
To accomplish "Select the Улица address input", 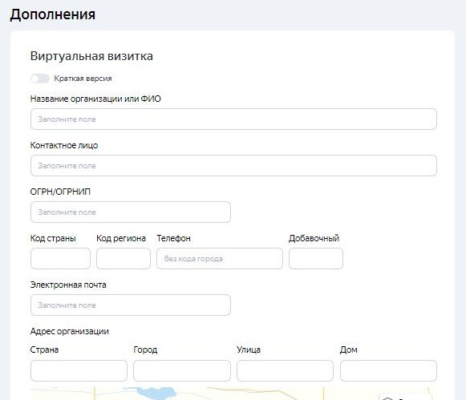I will [285, 370].
